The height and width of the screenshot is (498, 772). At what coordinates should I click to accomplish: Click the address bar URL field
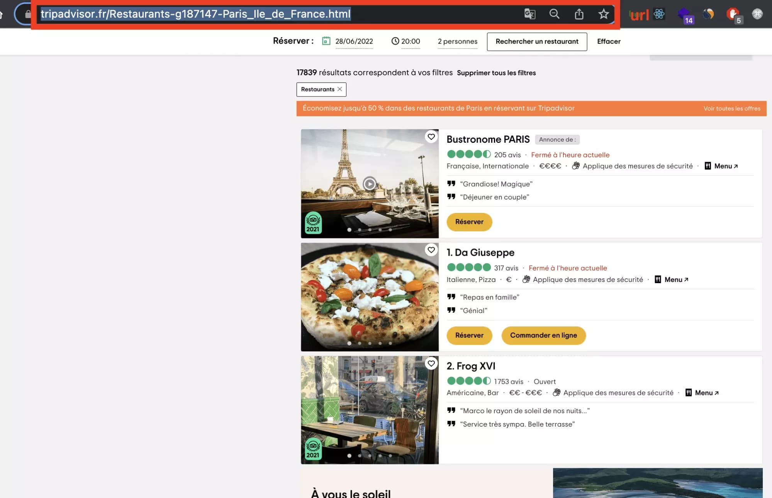point(278,14)
